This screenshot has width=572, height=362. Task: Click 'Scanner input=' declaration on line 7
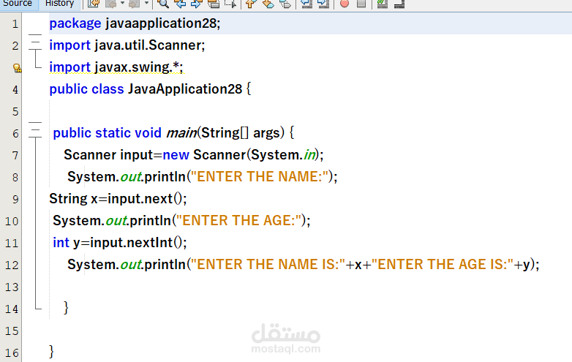coord(113,154)
